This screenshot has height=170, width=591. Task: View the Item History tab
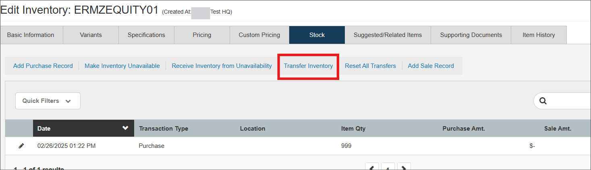tap(539, 35)
